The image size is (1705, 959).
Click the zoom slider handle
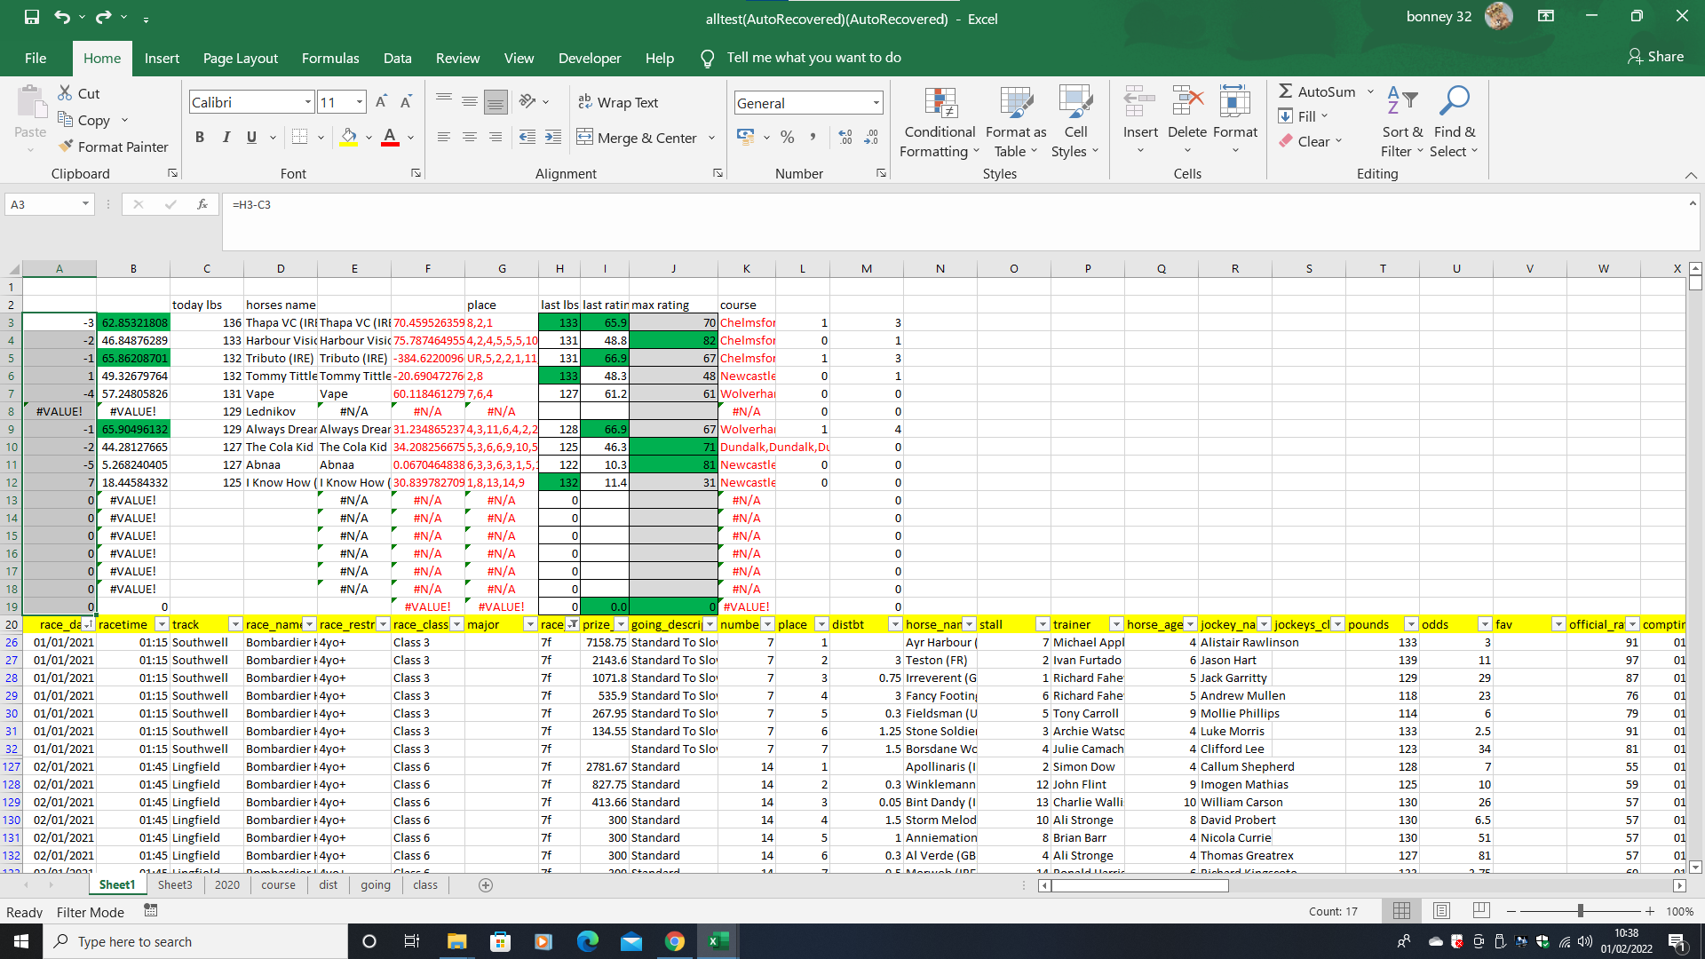click(1581, 911)
